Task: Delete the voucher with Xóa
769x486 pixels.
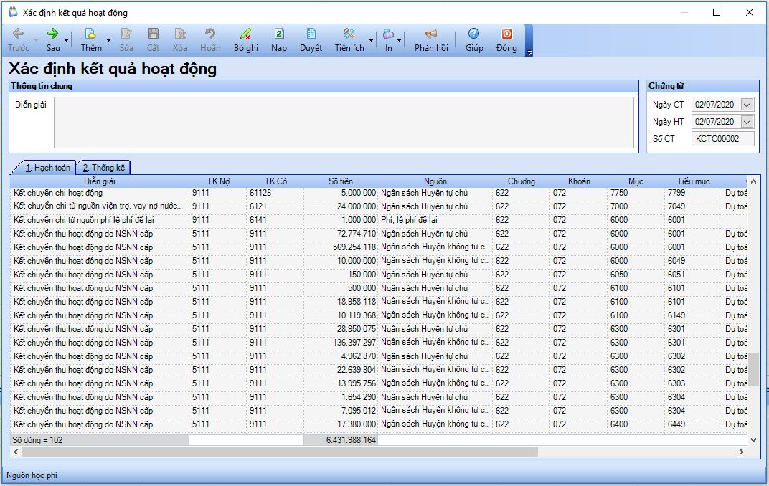Action: tap(179, 40)
